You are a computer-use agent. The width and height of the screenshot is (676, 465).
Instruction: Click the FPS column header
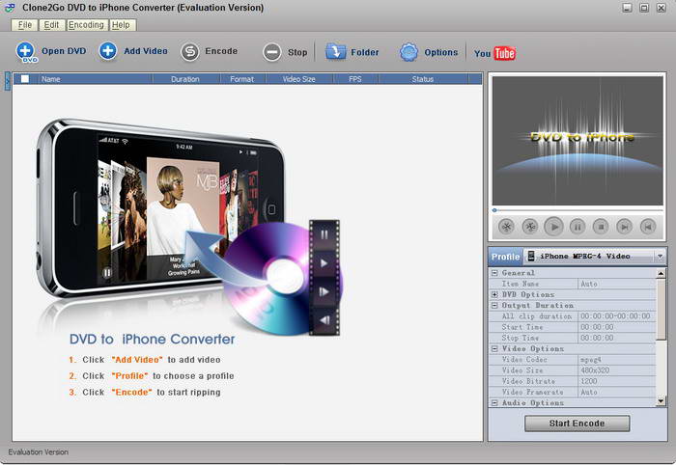click(x=355, y=79)
